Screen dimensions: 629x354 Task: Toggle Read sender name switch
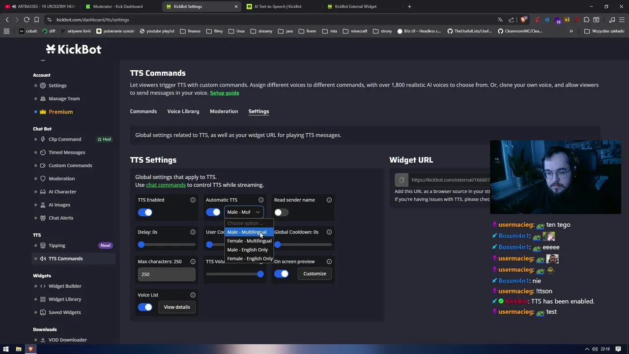[x=282, y=212]
